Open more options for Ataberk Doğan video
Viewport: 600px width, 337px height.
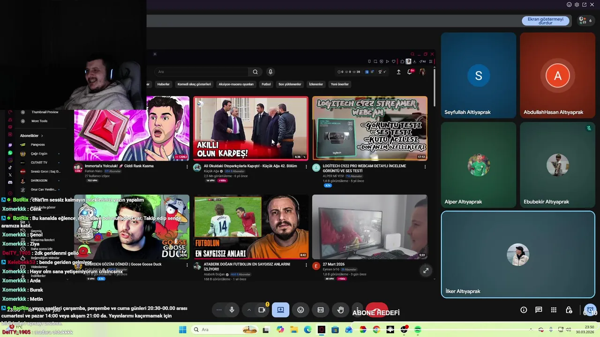(306, 265)
